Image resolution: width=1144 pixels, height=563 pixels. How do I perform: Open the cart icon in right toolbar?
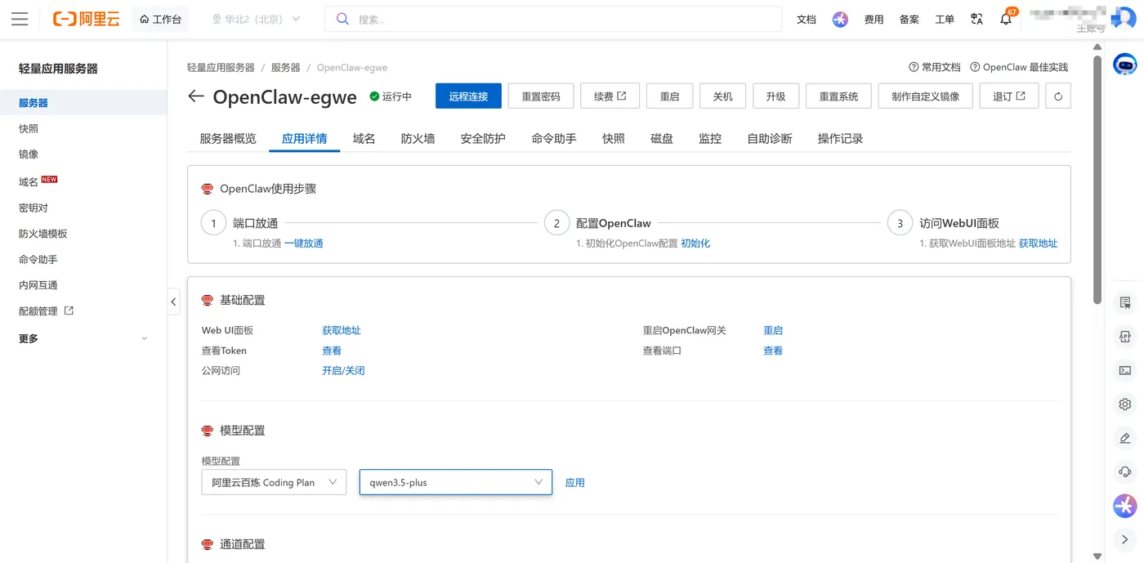pos(1125,302)
